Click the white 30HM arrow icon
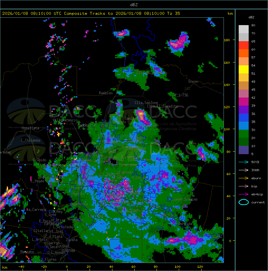Image resolution: width=268 pixels, height=271 pixels. (244, 170)
